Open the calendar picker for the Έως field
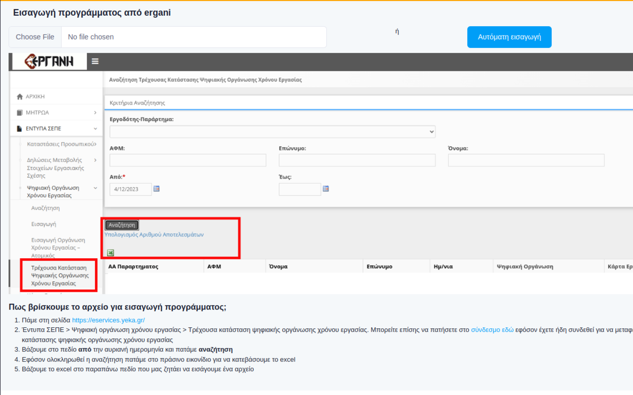Viewport: 633px width, 395px height. pos(326,189)
